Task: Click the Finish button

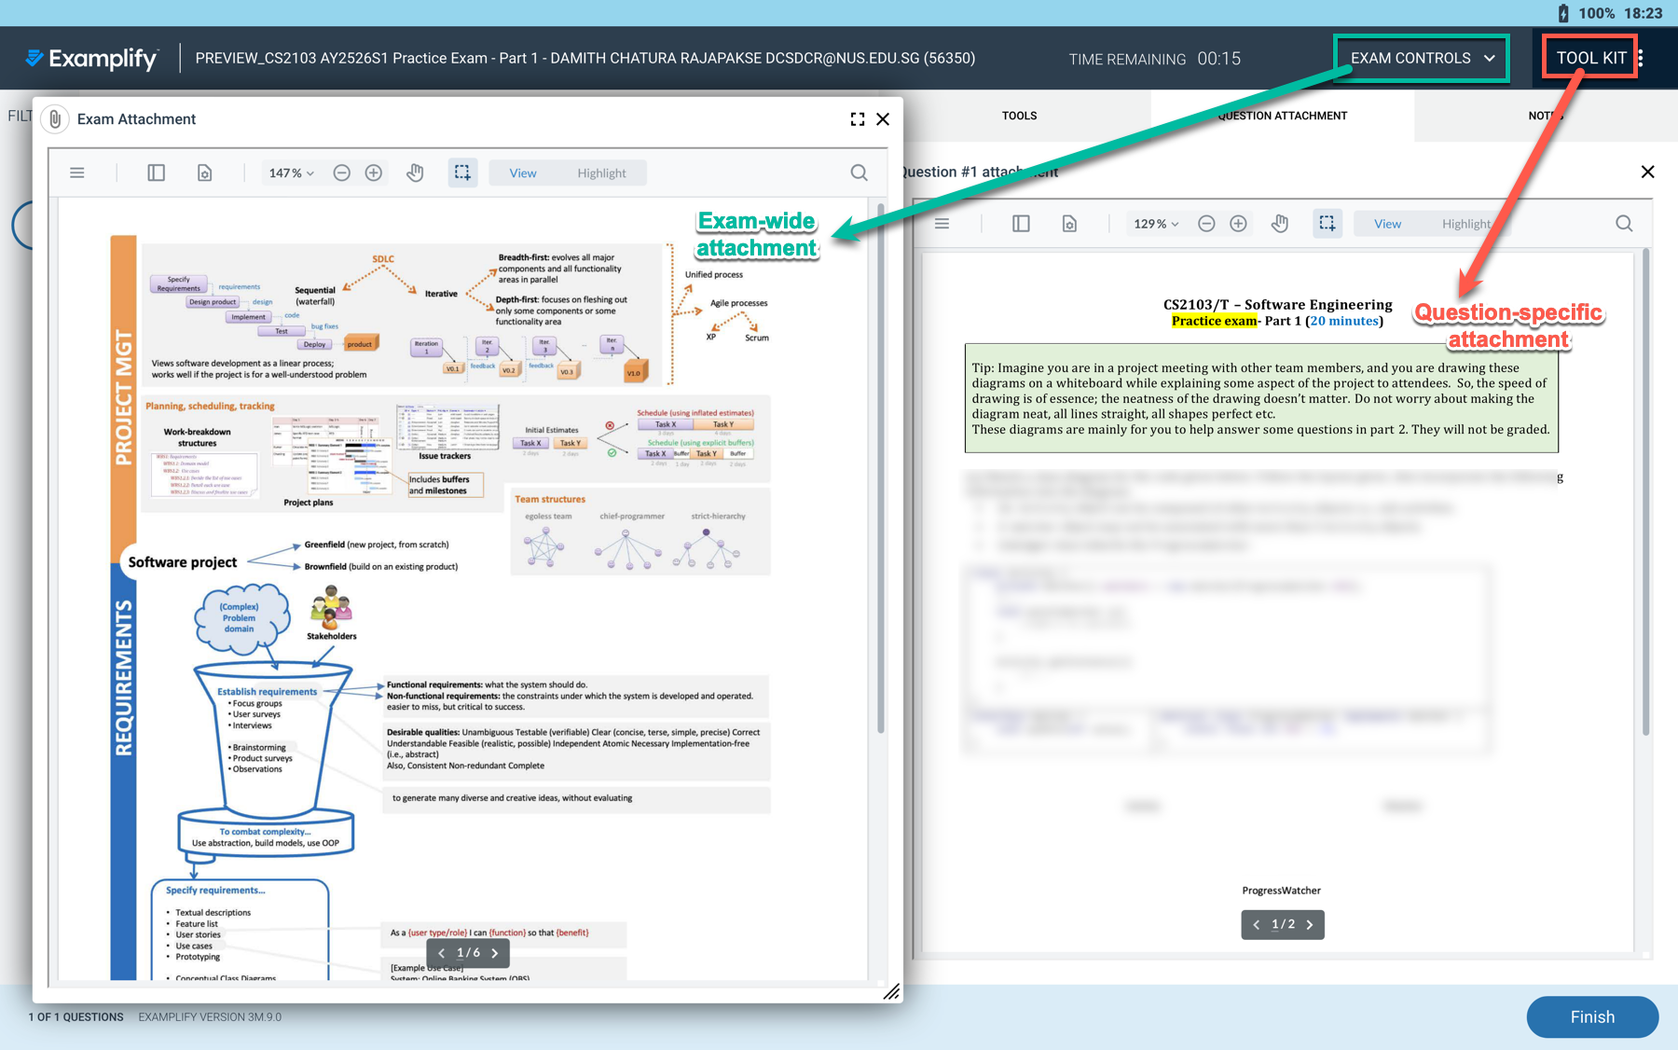Action: point(1591,1016)
